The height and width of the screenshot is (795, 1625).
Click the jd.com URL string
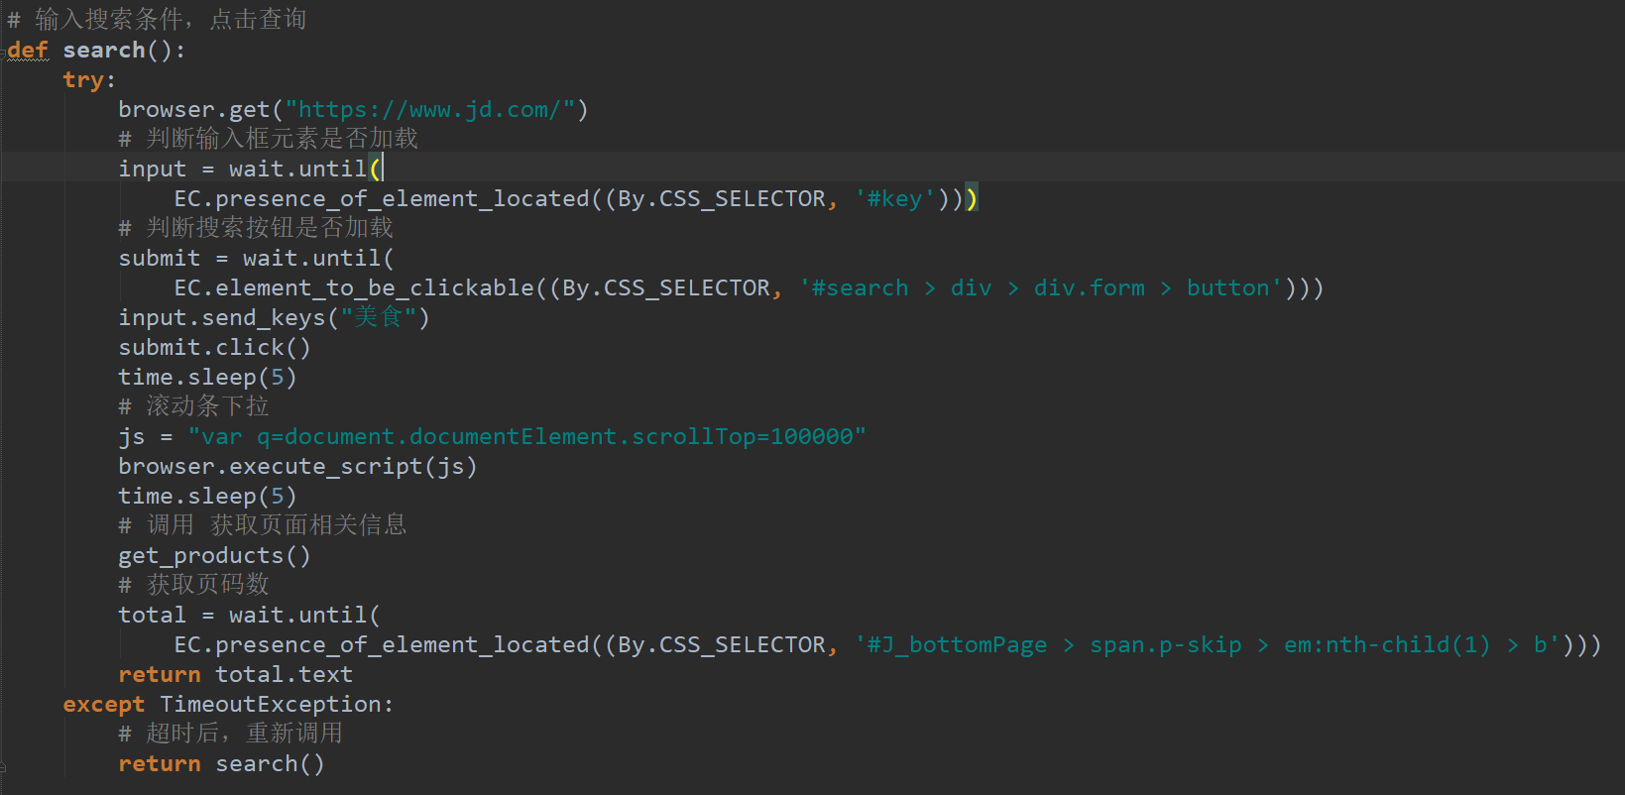436,110
